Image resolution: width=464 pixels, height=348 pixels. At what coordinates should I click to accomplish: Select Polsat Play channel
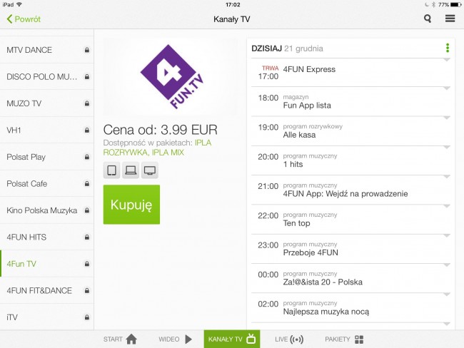tap(46, 157)
